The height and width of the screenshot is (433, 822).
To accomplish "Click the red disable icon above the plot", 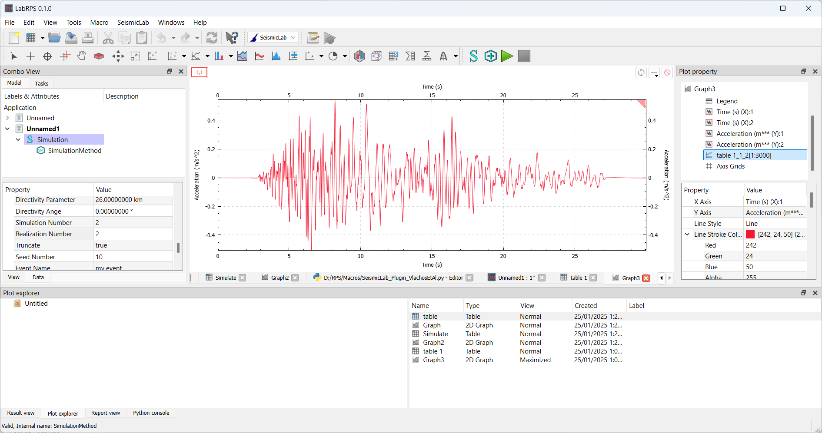I will [667, 73].
